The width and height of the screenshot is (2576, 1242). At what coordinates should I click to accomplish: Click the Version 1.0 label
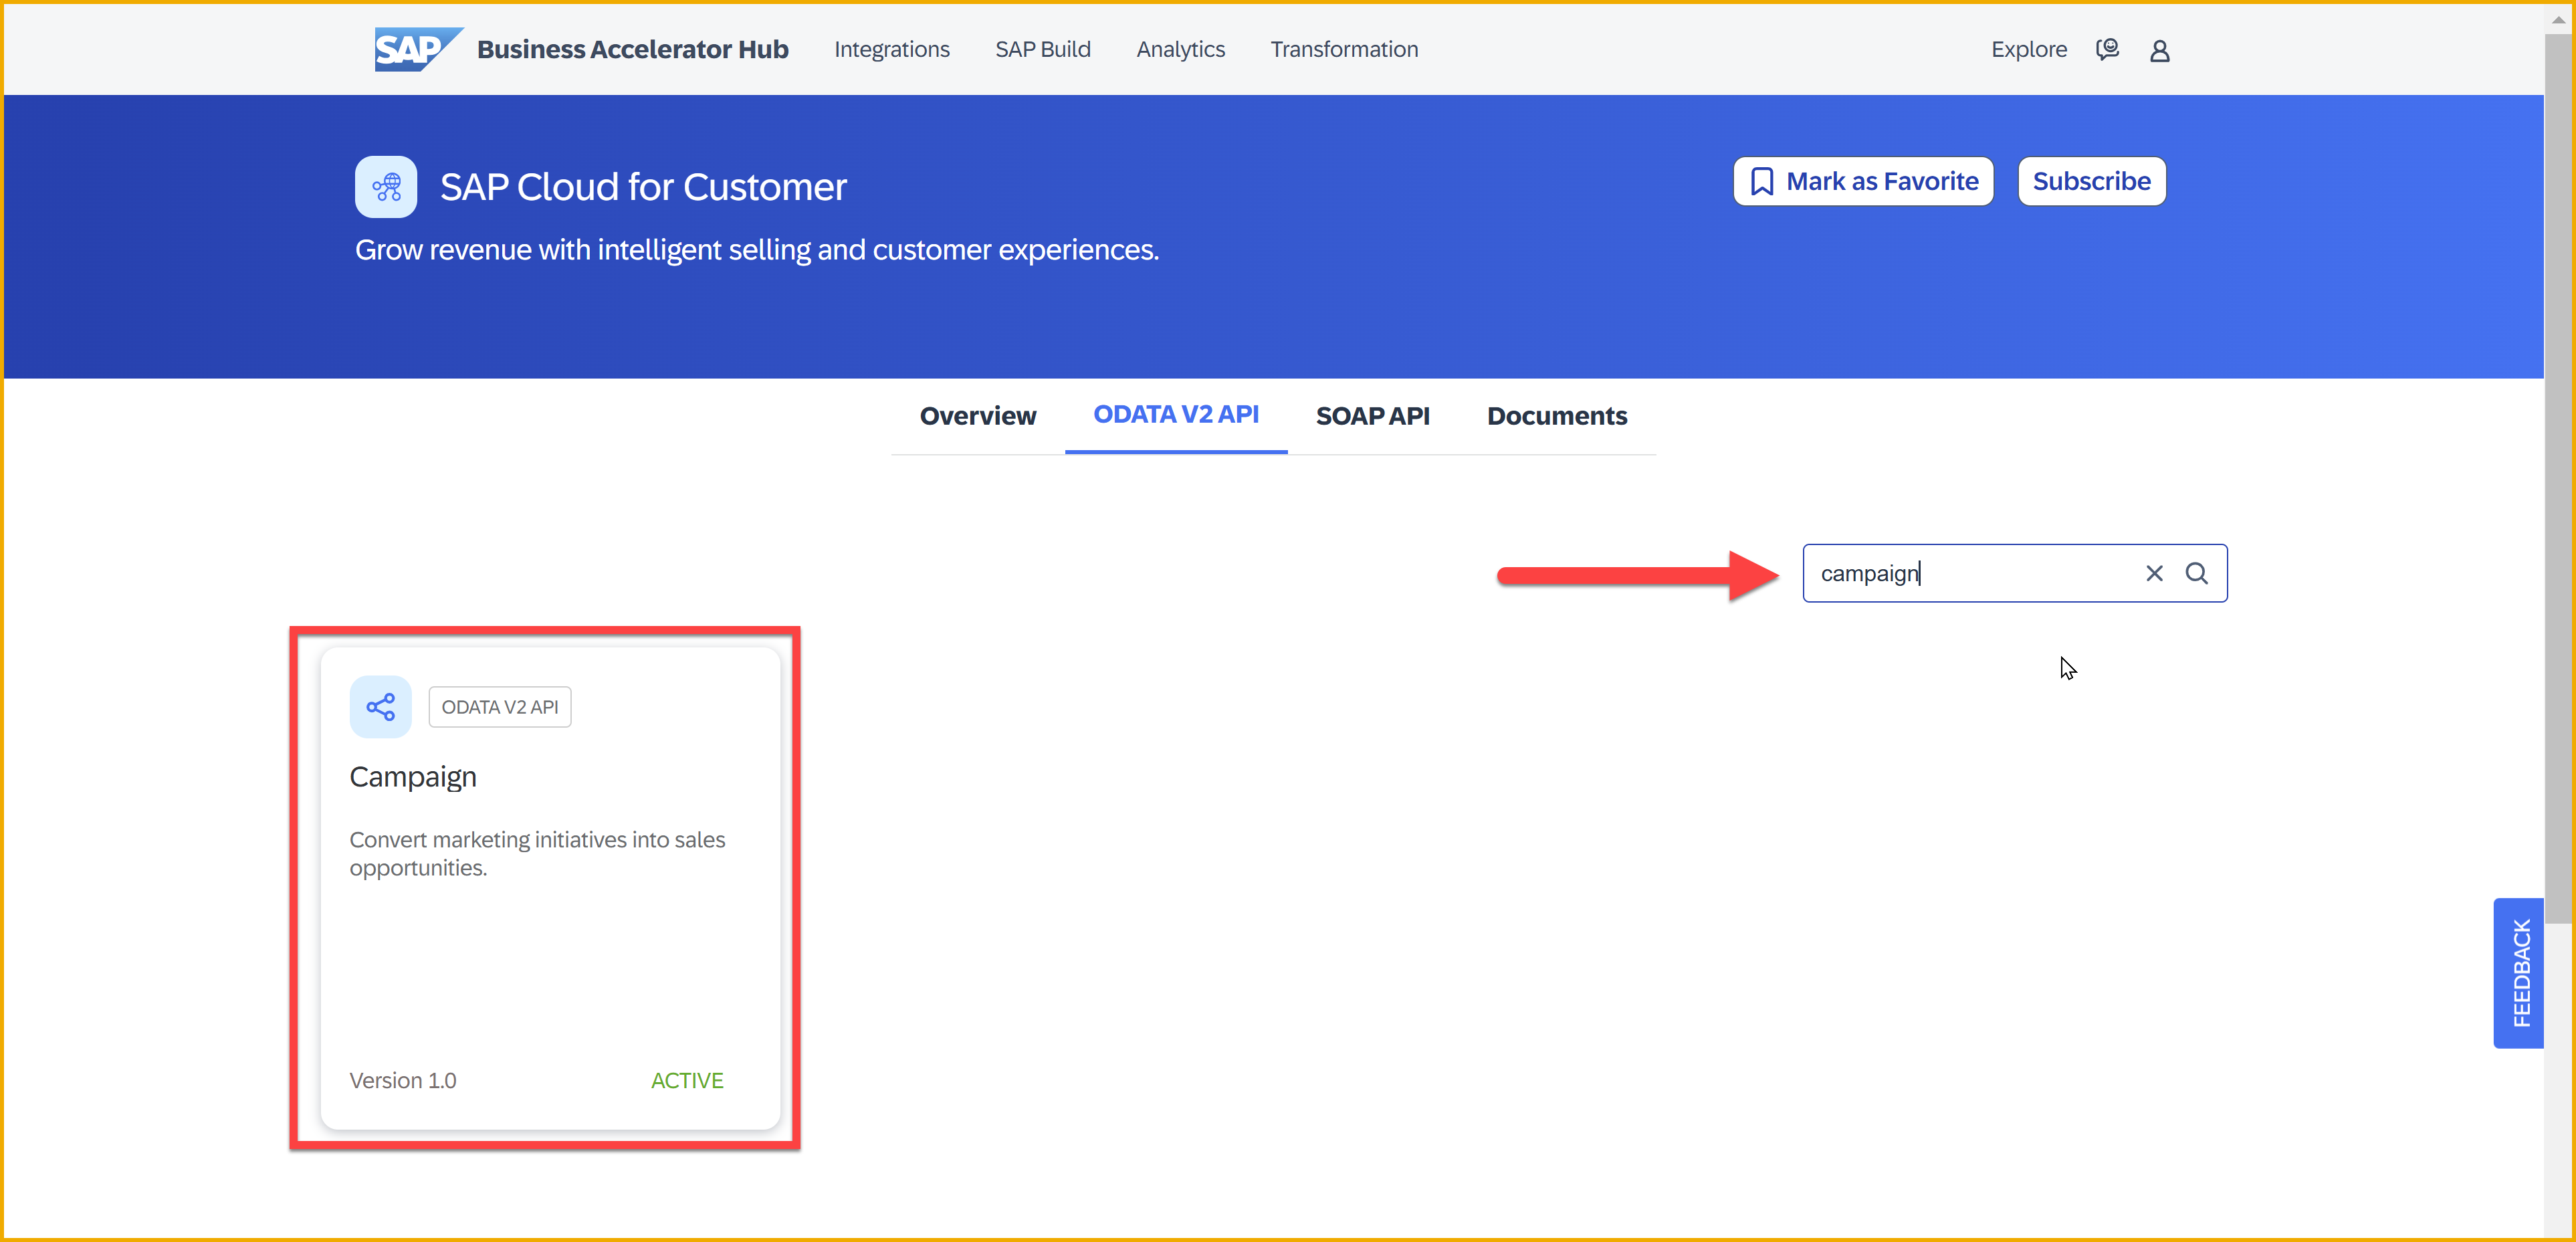[403, 1080]
